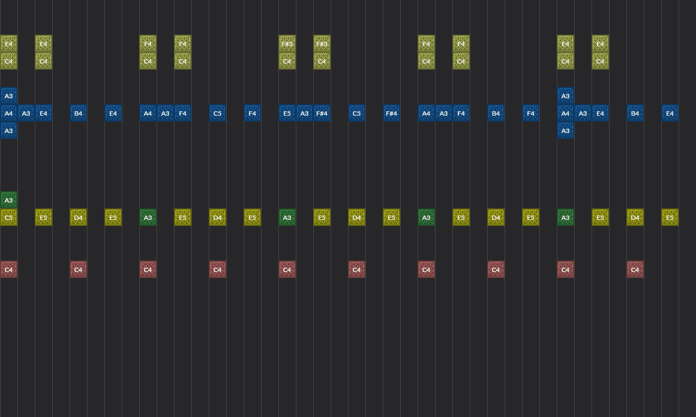Select the rightmost olive E4 note
This screenshot has height=417, width=696.
click(x=600, y=44)
